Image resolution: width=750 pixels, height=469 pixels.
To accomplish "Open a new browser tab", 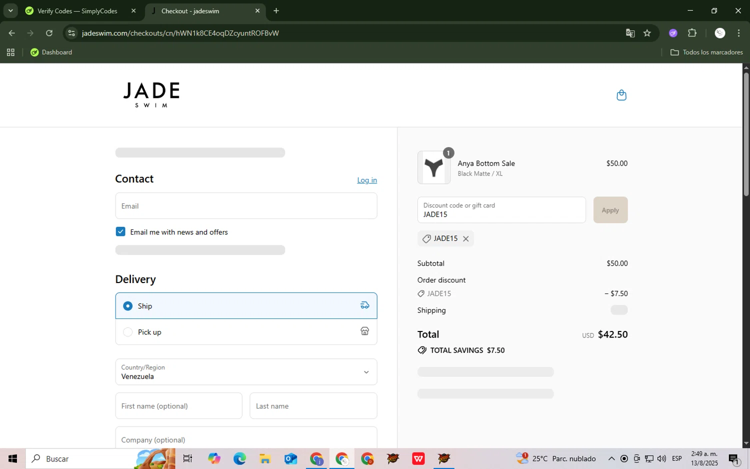I will 276,11.
